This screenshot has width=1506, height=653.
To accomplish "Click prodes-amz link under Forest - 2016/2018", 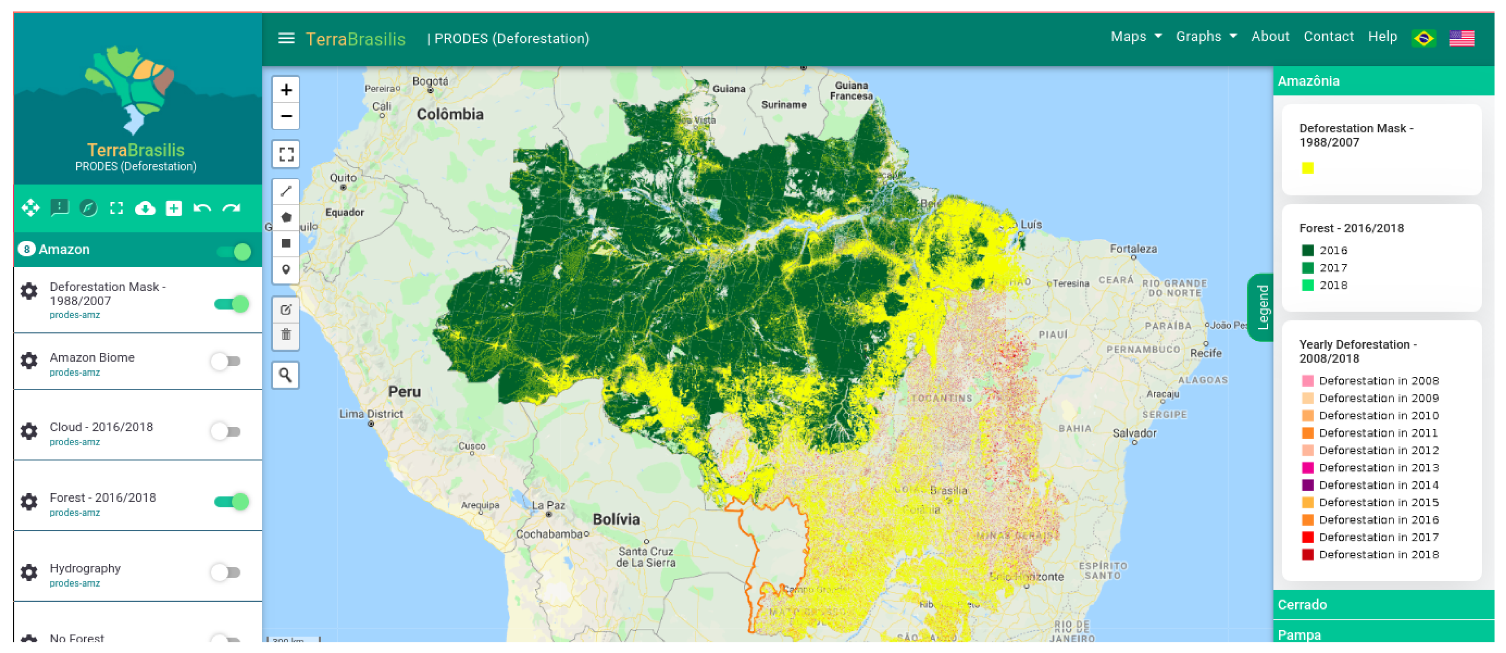I will 75,513.
